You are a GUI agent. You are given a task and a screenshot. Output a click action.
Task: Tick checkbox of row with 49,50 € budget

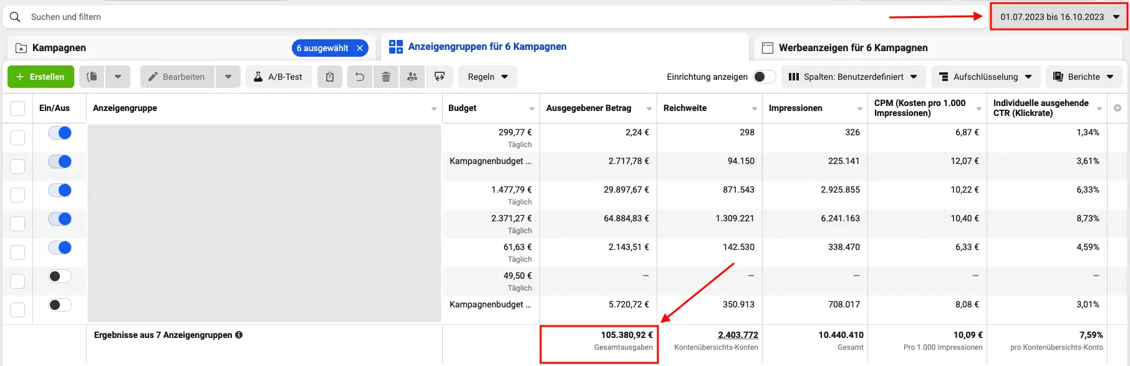[x=17, y=281]
